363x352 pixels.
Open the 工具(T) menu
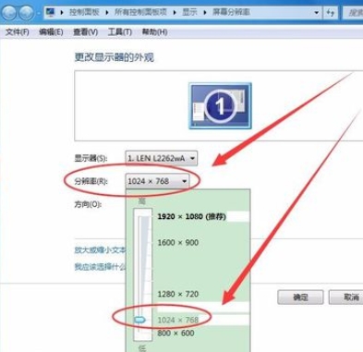[x=120, y=32]
